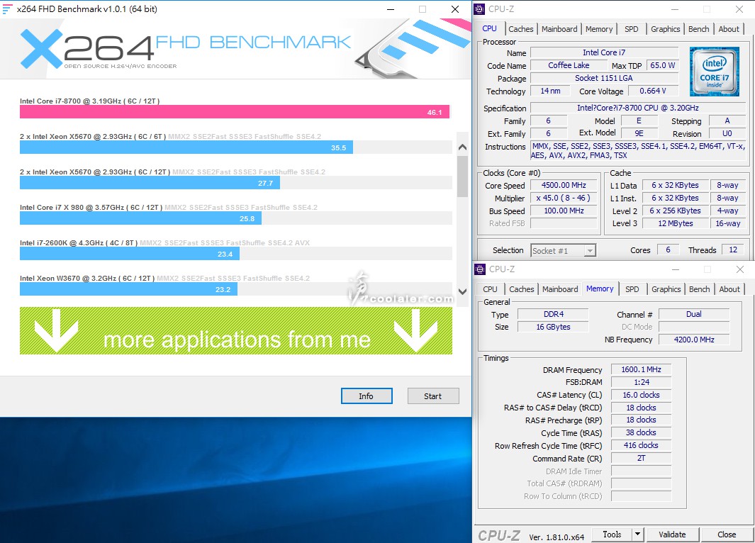Open About tab in lower CPU-Z window
The image size is (755, 543).
pos(729,289)
